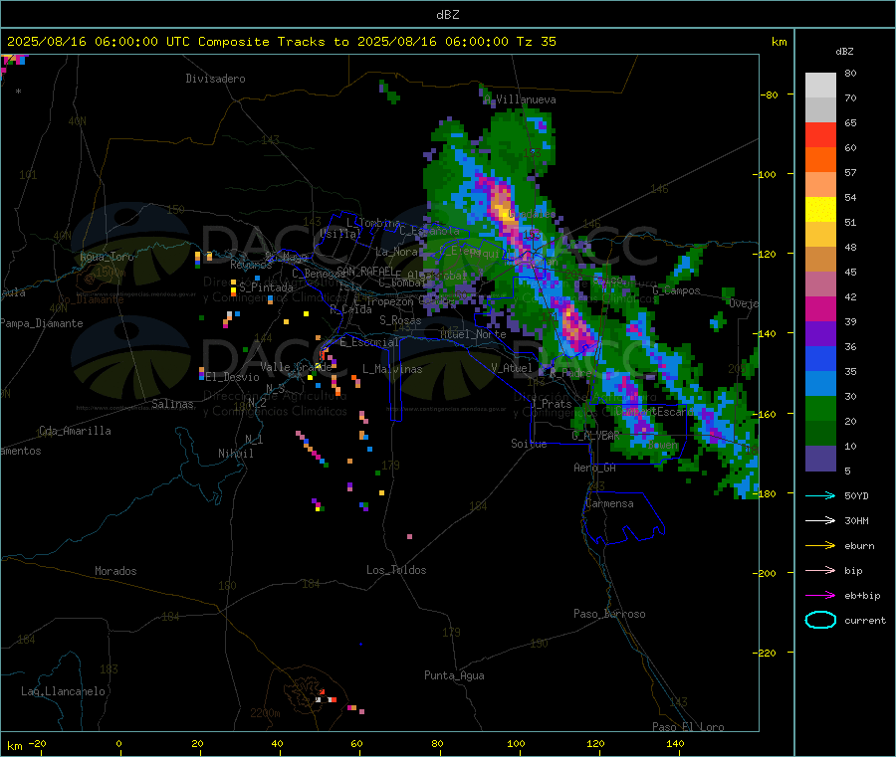
Task: Click the Divisadero place label
Action: (215, 79)
